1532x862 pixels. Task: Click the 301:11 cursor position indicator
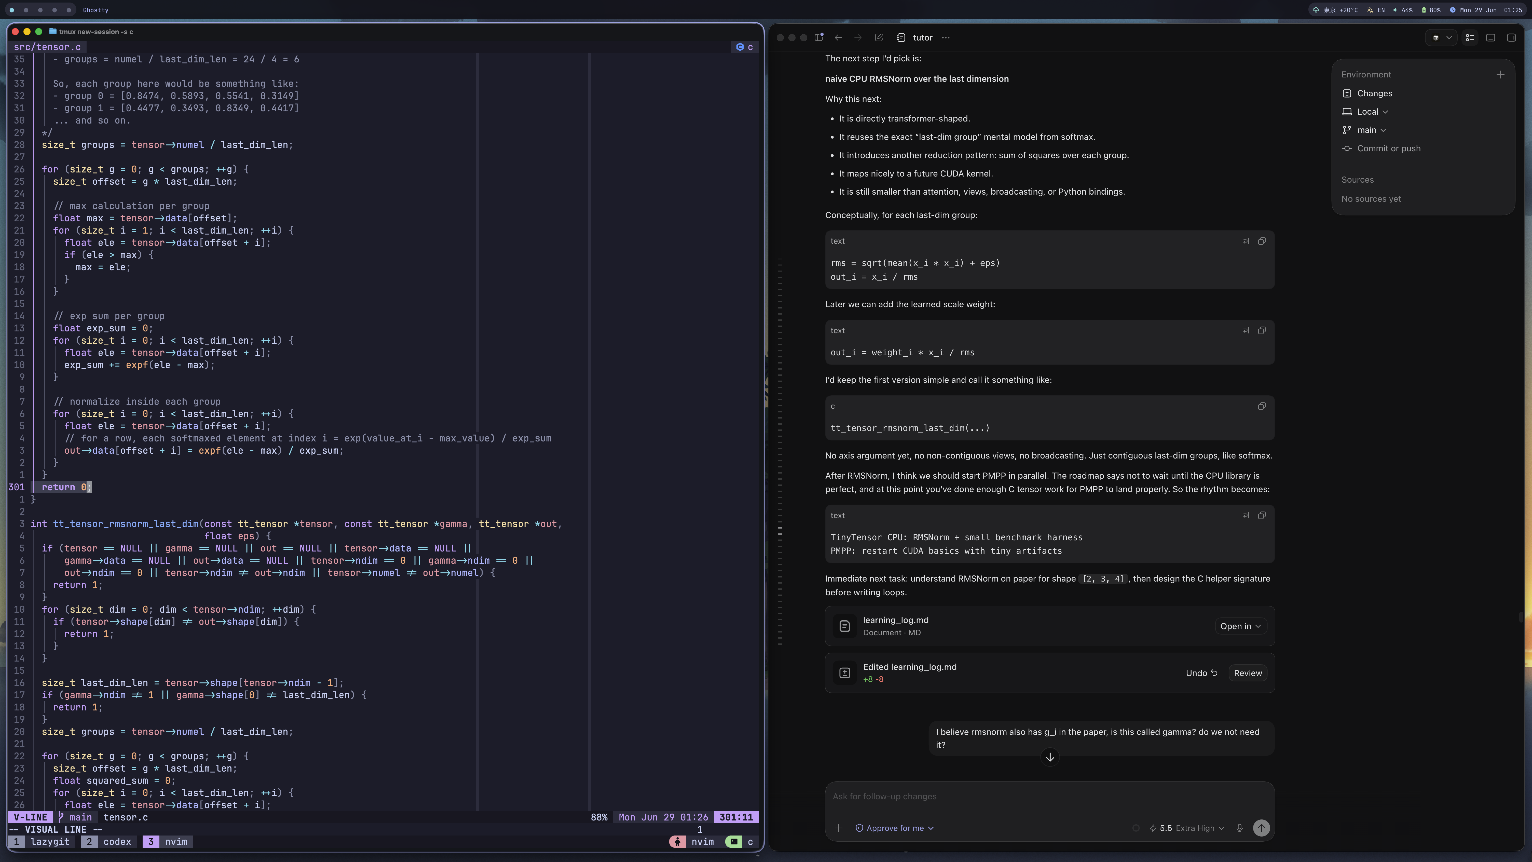coord(736,817)
